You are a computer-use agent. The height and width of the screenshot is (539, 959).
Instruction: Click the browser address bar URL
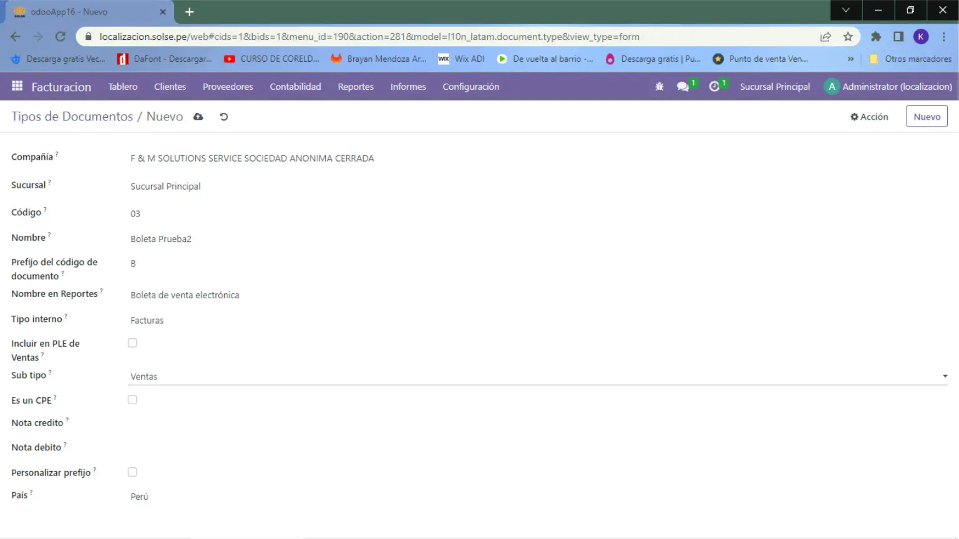(x=369, y=37)
